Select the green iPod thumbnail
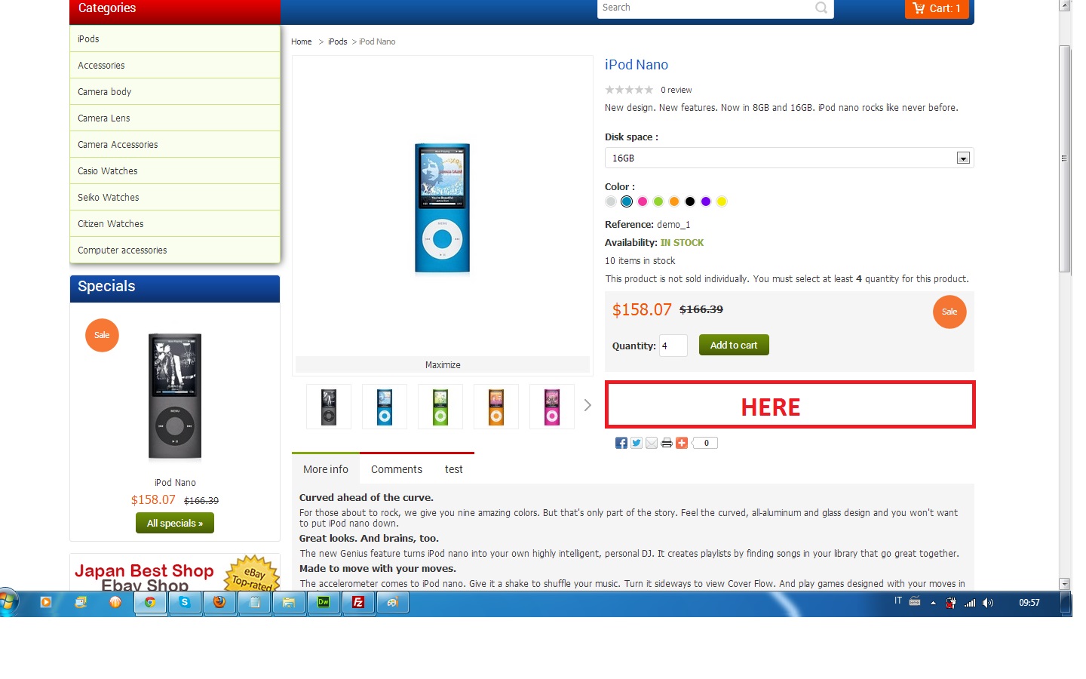The image size is (1086, 679). coord(440,407)
